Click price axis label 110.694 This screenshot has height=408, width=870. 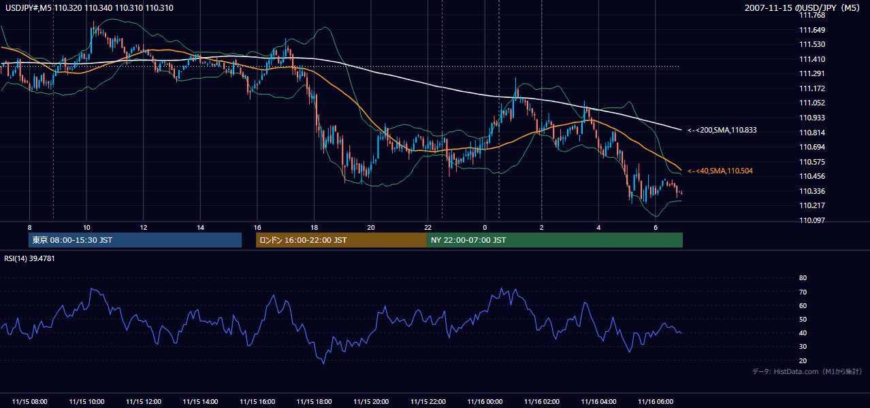click(x=812, y=147)
